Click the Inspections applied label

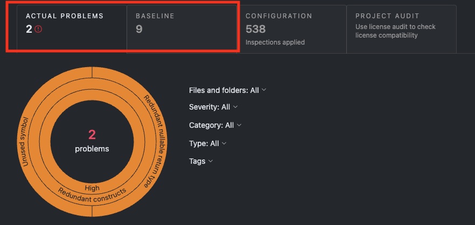275,42
